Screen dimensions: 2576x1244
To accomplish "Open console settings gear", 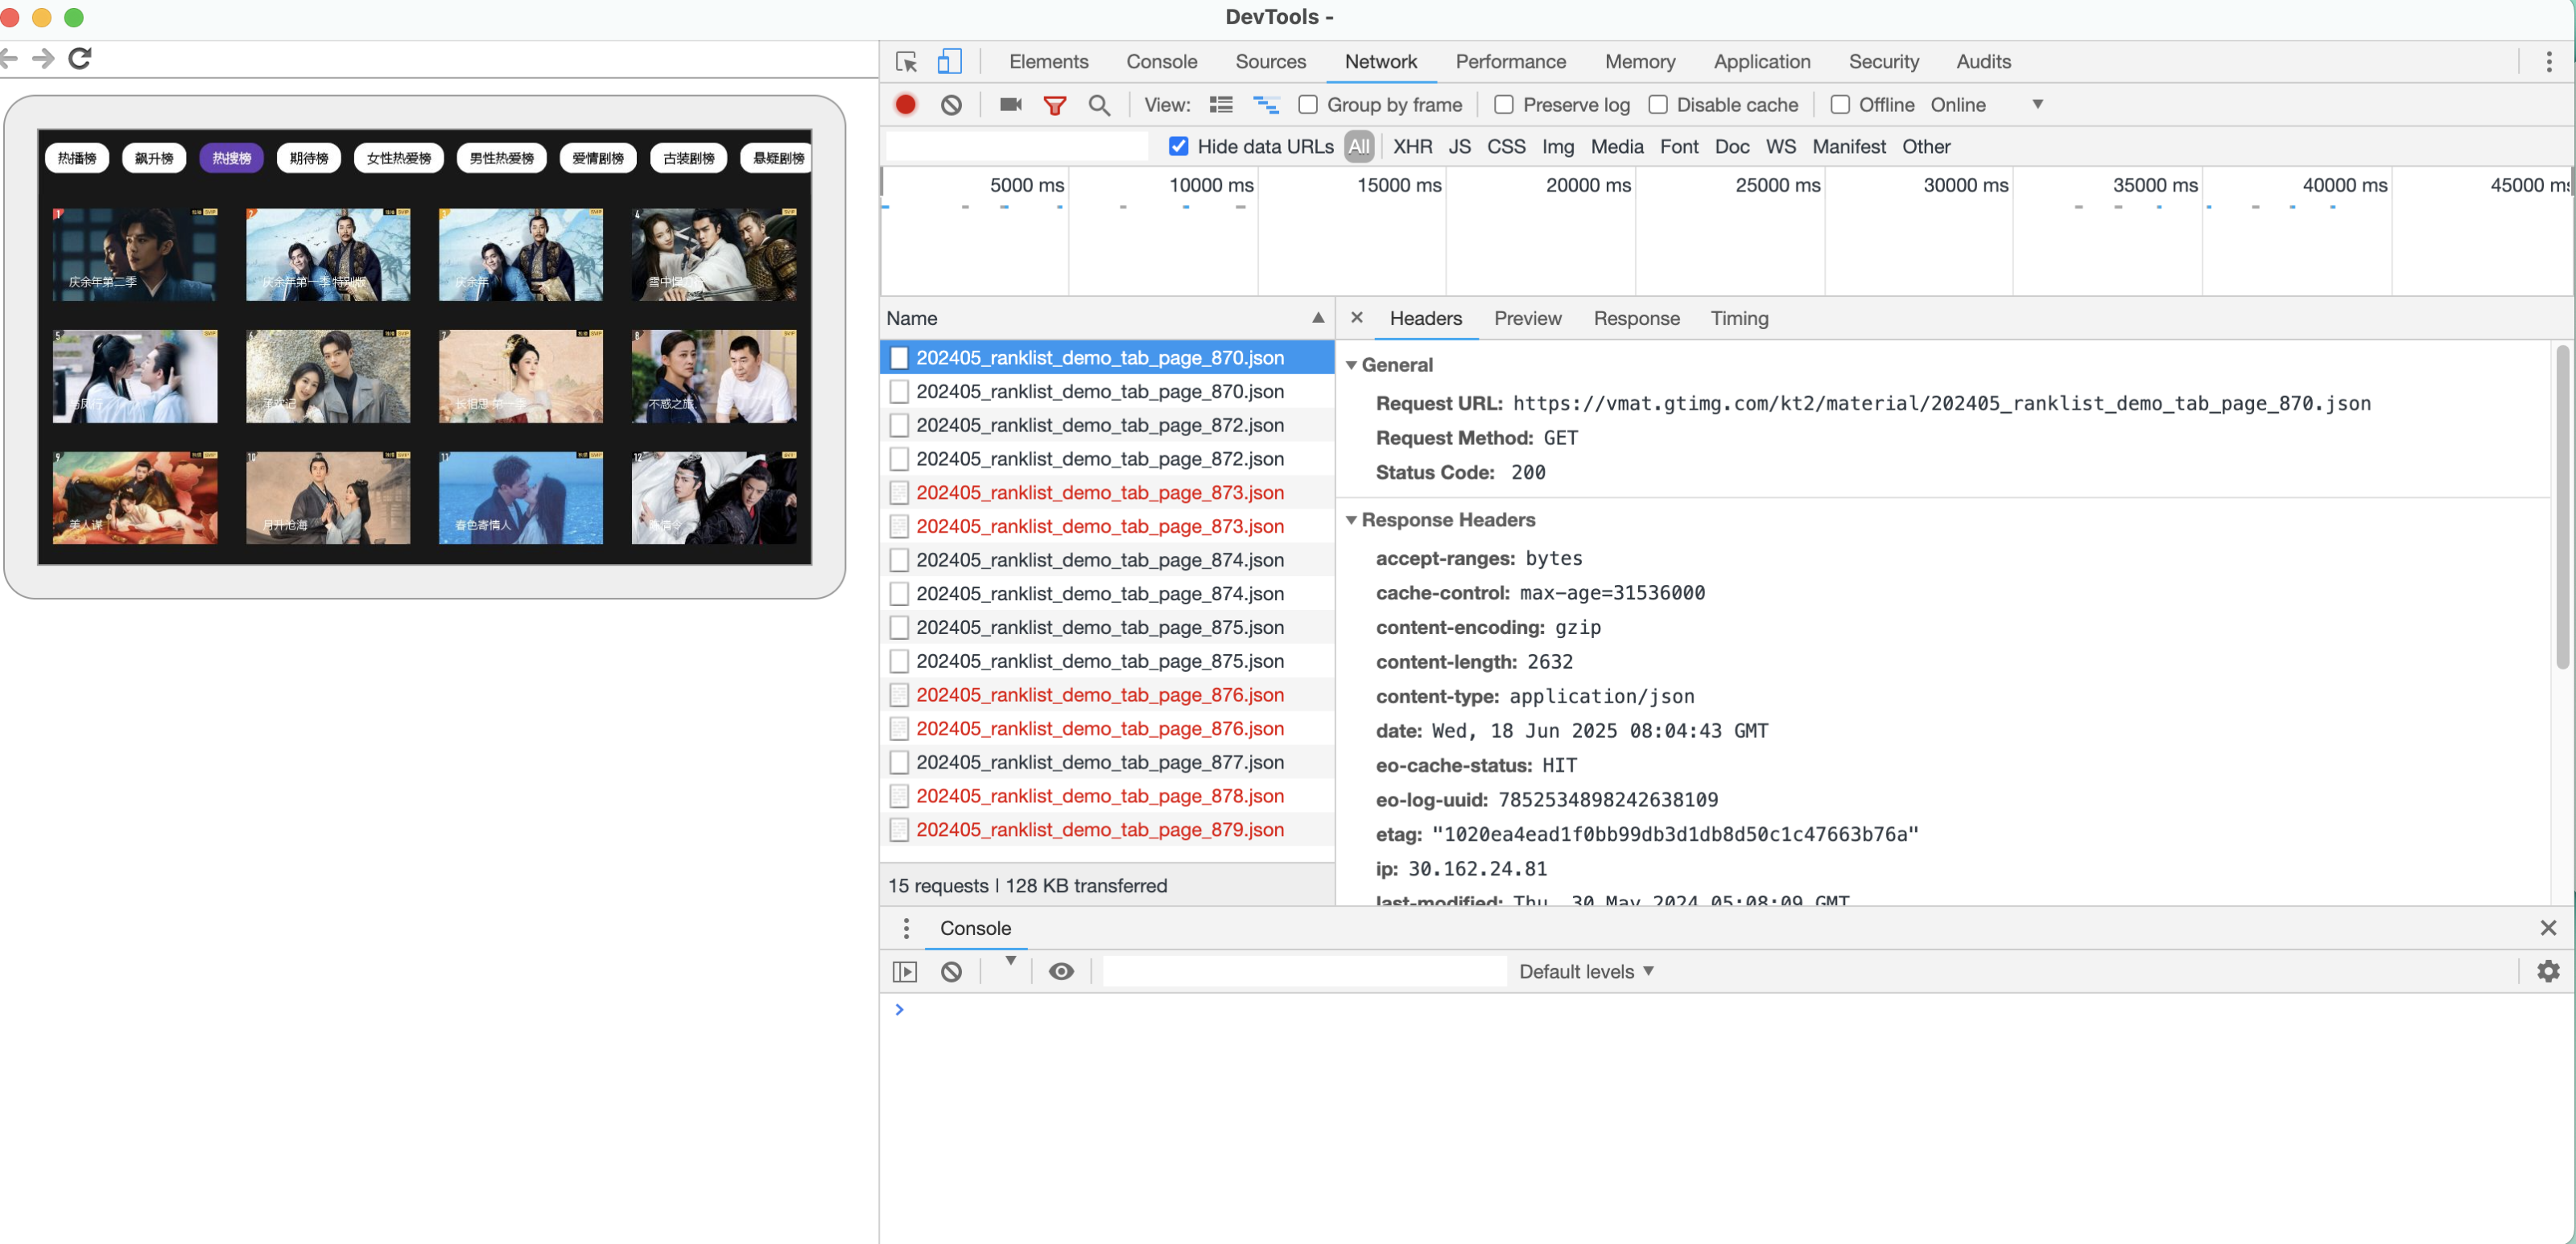I will point(2547,971).
